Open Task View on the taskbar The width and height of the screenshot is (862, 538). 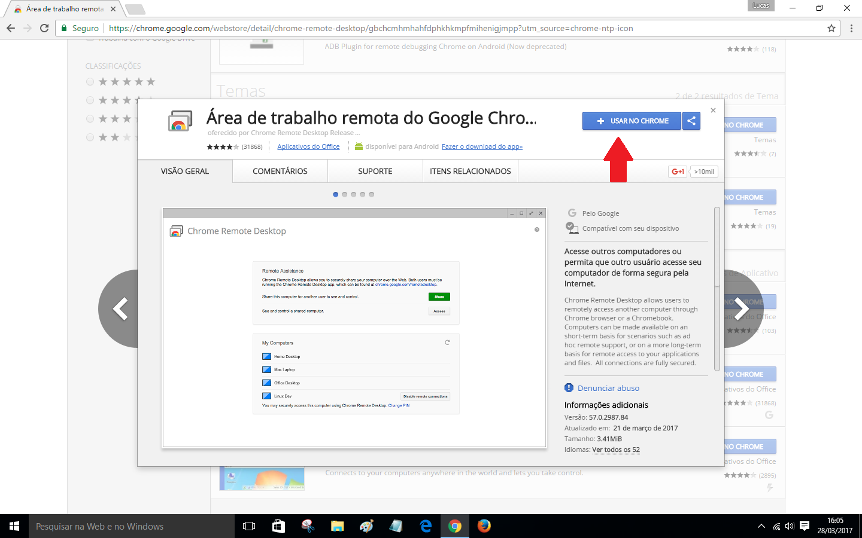[249, 526]
